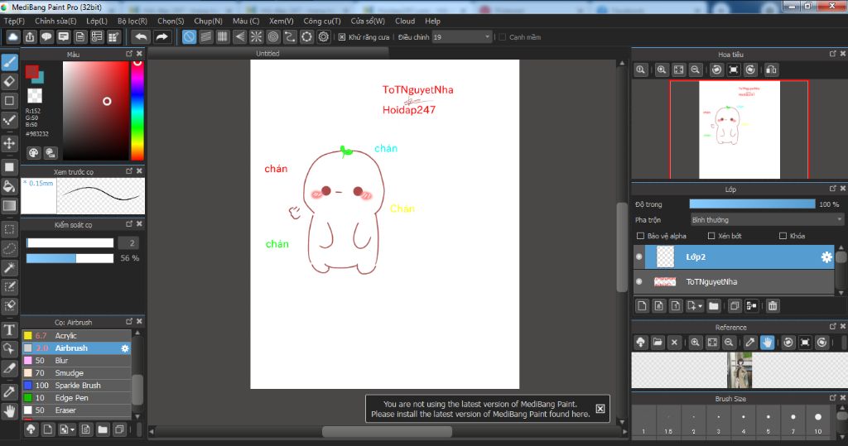Open the Bộ lọc(R) menu

pyautogui.click(x=132, y=21)
